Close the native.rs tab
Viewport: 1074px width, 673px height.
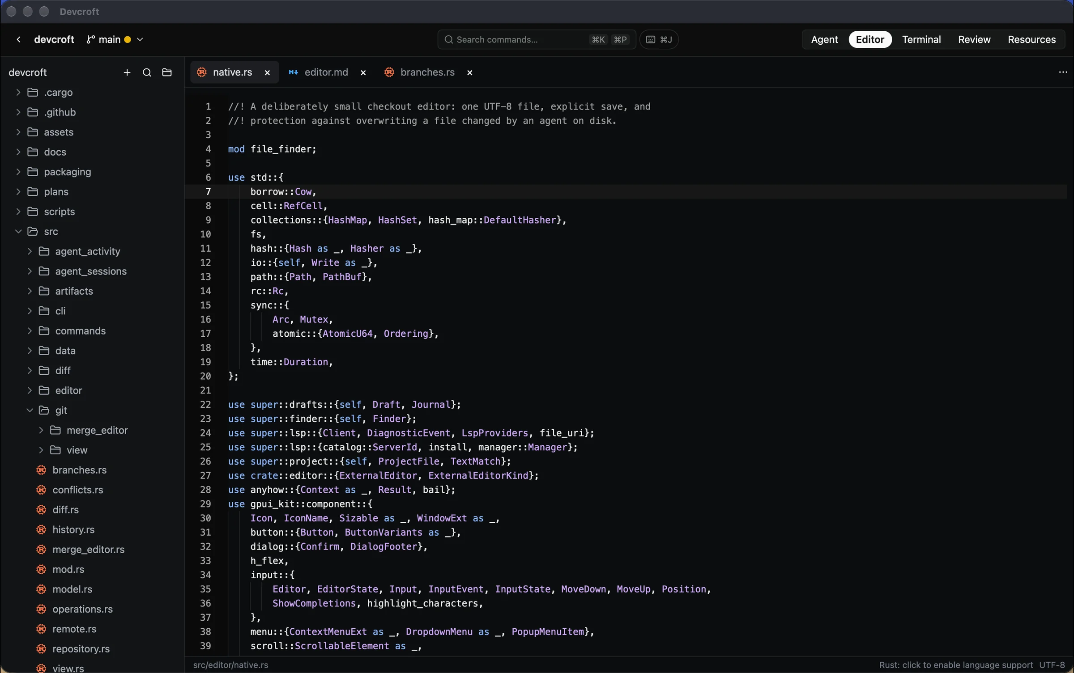(267, 72)
